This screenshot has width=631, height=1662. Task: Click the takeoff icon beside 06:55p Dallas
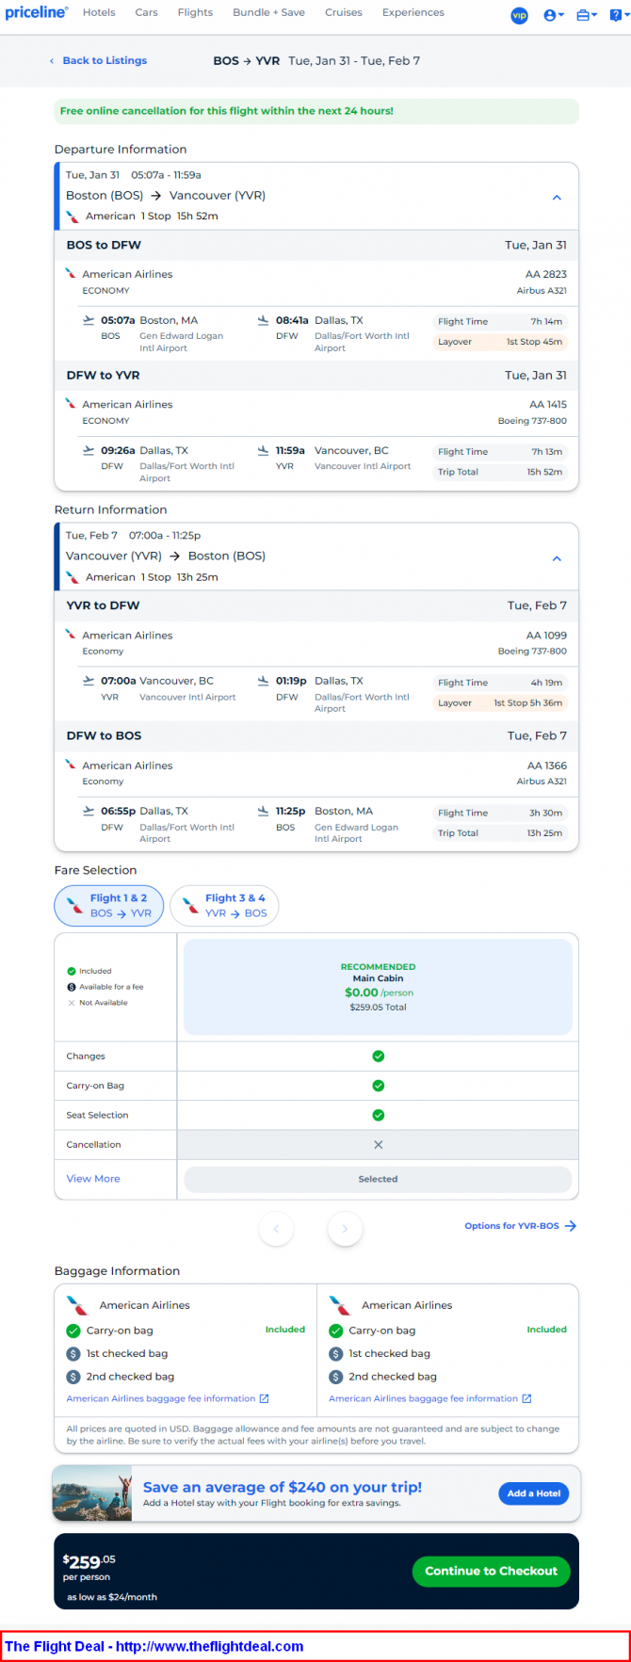coord(89,811)
